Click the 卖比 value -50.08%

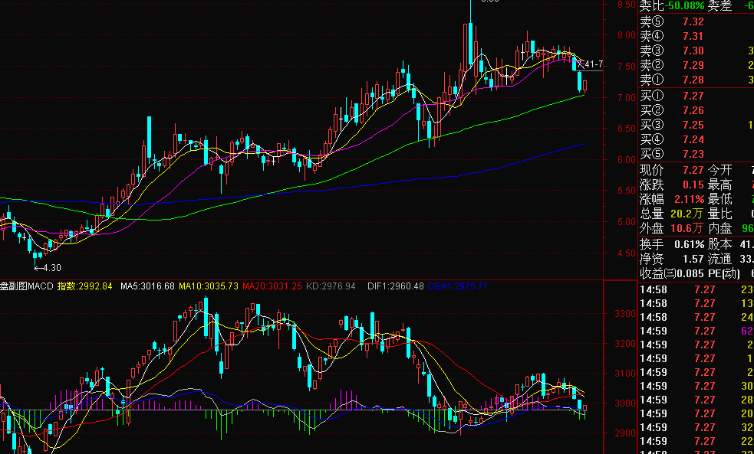coord(685,6)
